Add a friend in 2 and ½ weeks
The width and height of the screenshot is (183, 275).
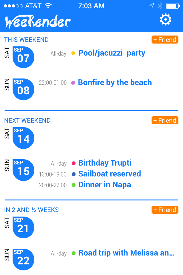(165, 210)
